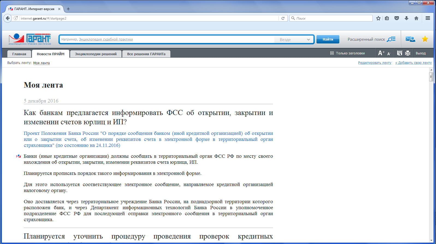The height and width of the screenshot is (244, 436).
Task: Reload the page with refresh icon
Action: pos(283,18)
